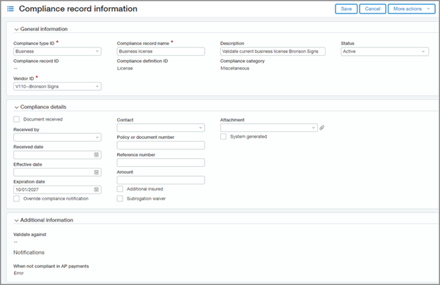The image size is (440, 285).
Task: Click the Policy or document number field
Action: [x=160, y=145]
